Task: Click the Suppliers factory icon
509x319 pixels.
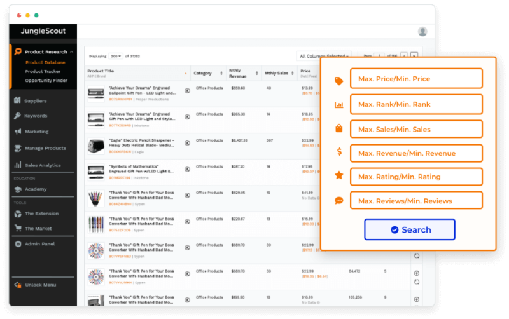Action: point(18,100)
